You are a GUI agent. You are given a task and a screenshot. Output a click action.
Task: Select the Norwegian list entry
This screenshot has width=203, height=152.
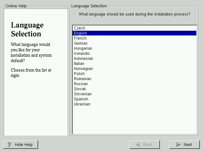tap(83, 69)
